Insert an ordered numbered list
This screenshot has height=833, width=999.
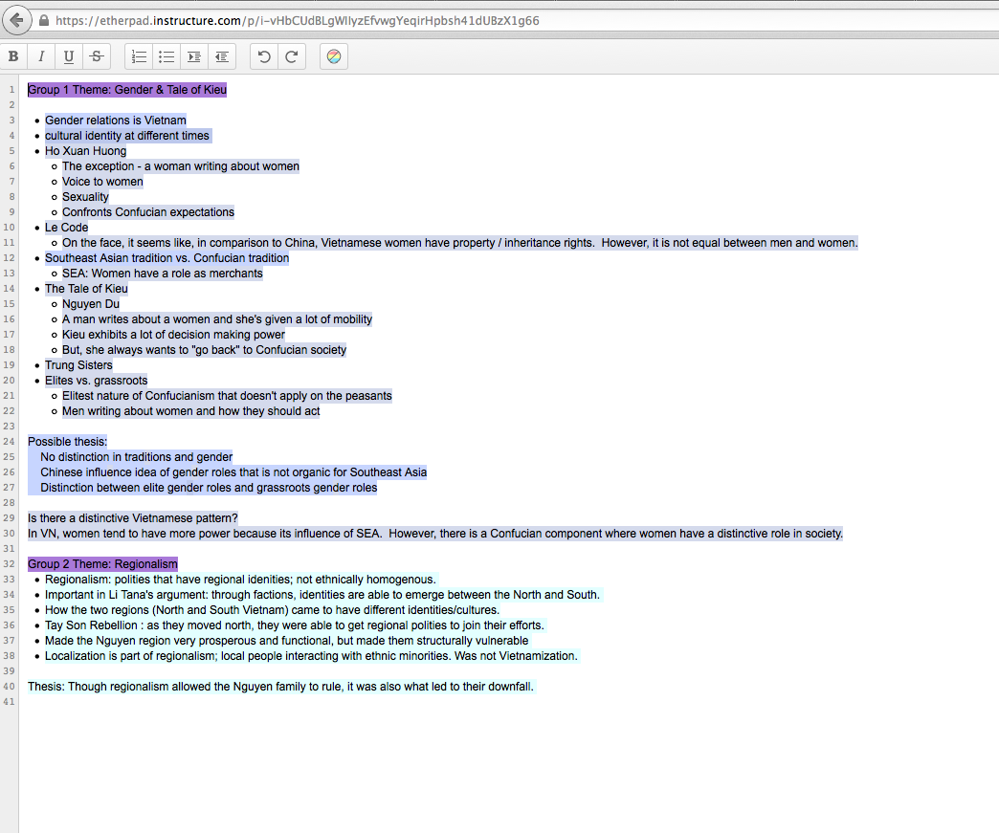click(x=139, y=56)
